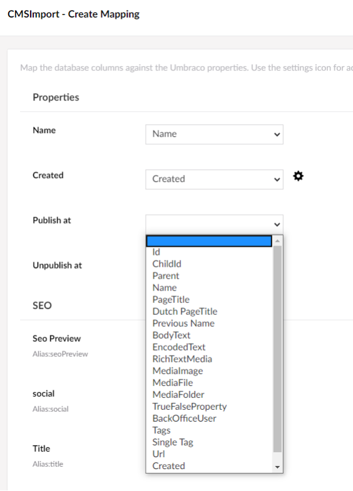Click the SEO section heading
The width and height of the screenshot is (353, 491).
(42, 305)
